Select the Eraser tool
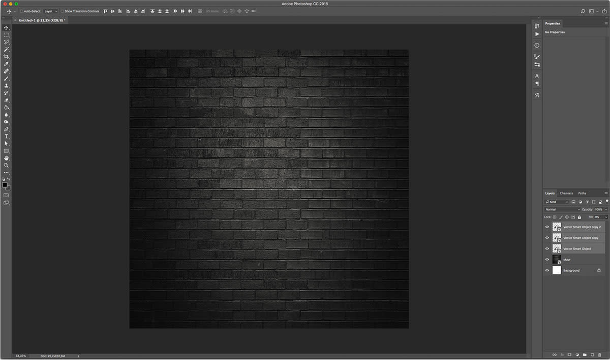Image resolution: width=610 pixels, height=360 pixels. [x=7, y=100]
